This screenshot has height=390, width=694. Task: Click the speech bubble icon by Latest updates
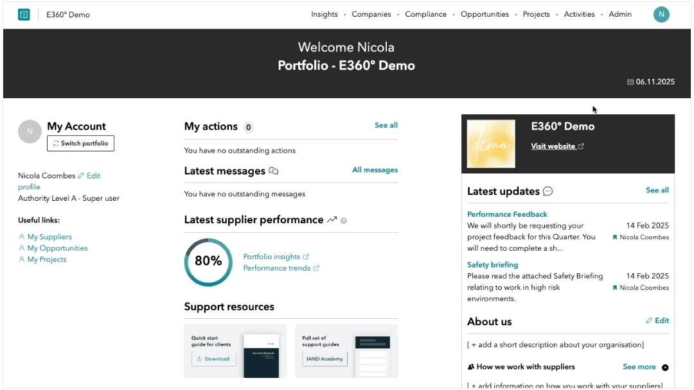548,191
